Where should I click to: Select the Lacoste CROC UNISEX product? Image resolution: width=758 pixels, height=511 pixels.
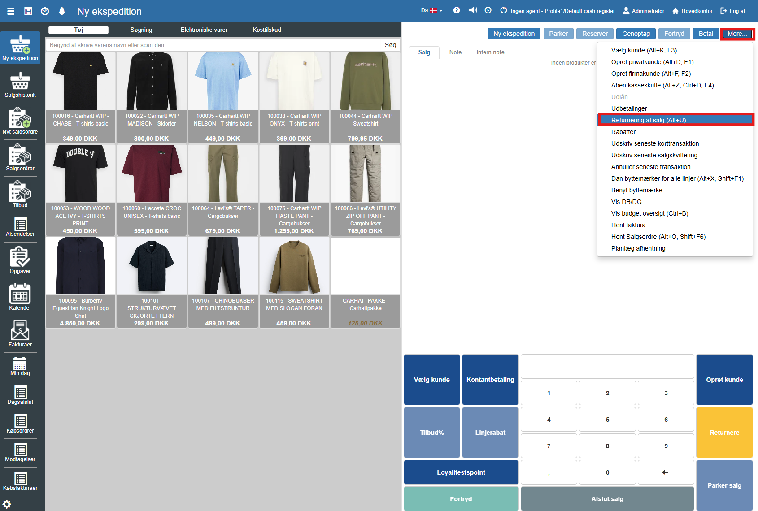pyautogui.click(x=152, y=190)
